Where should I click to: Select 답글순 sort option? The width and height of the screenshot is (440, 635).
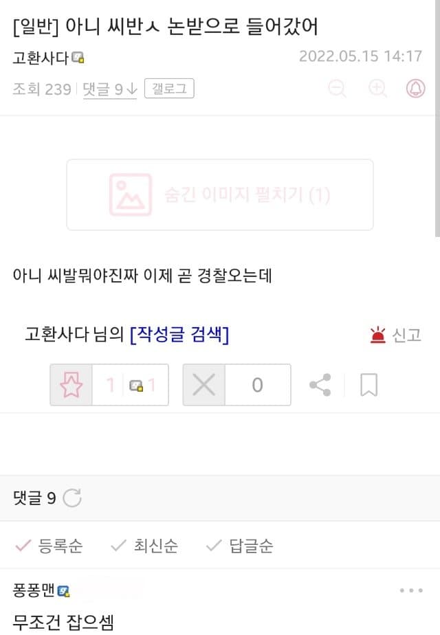point(240,546)
